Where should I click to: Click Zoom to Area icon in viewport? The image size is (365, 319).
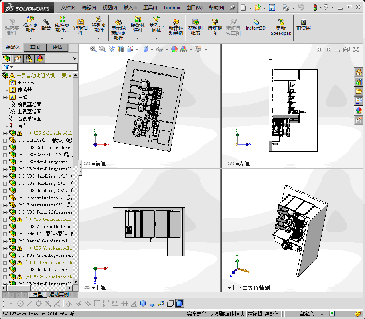102,49
